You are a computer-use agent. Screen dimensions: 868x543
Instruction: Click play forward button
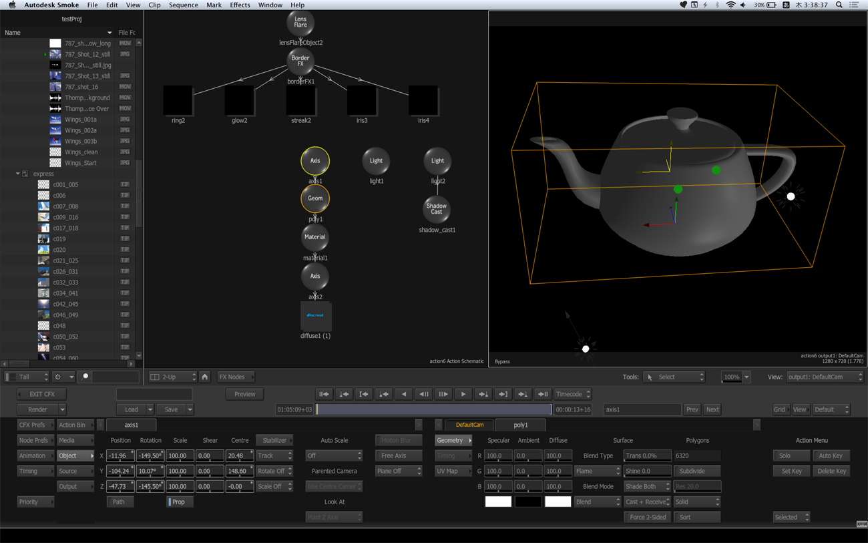(x=463, y=394)
